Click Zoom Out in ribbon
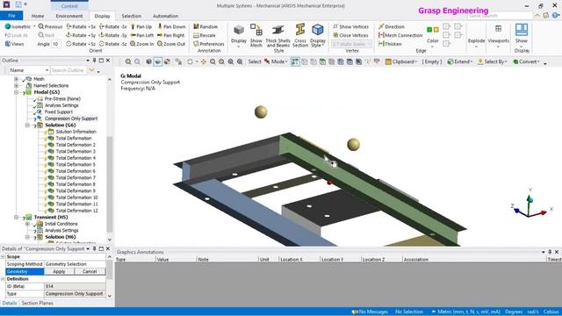The image size is (562, 316). pos(171,44)
